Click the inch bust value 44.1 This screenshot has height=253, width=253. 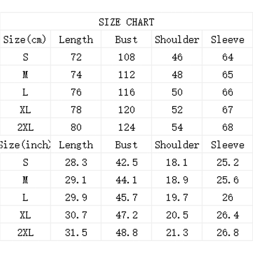click(x=126, y=180)
